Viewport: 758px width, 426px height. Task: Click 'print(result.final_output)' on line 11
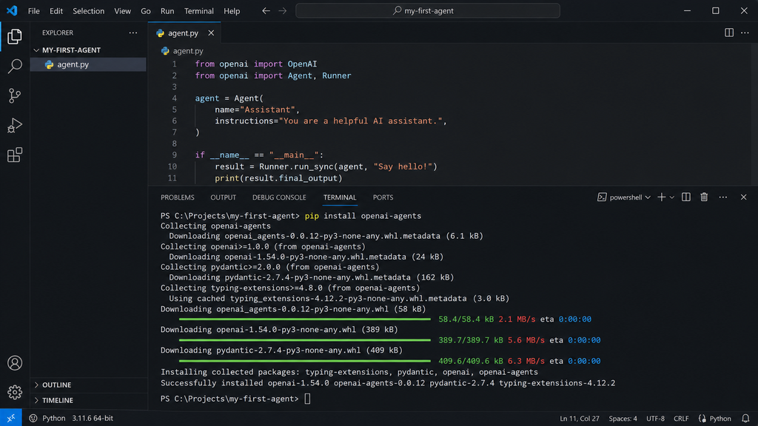point(278,178)
